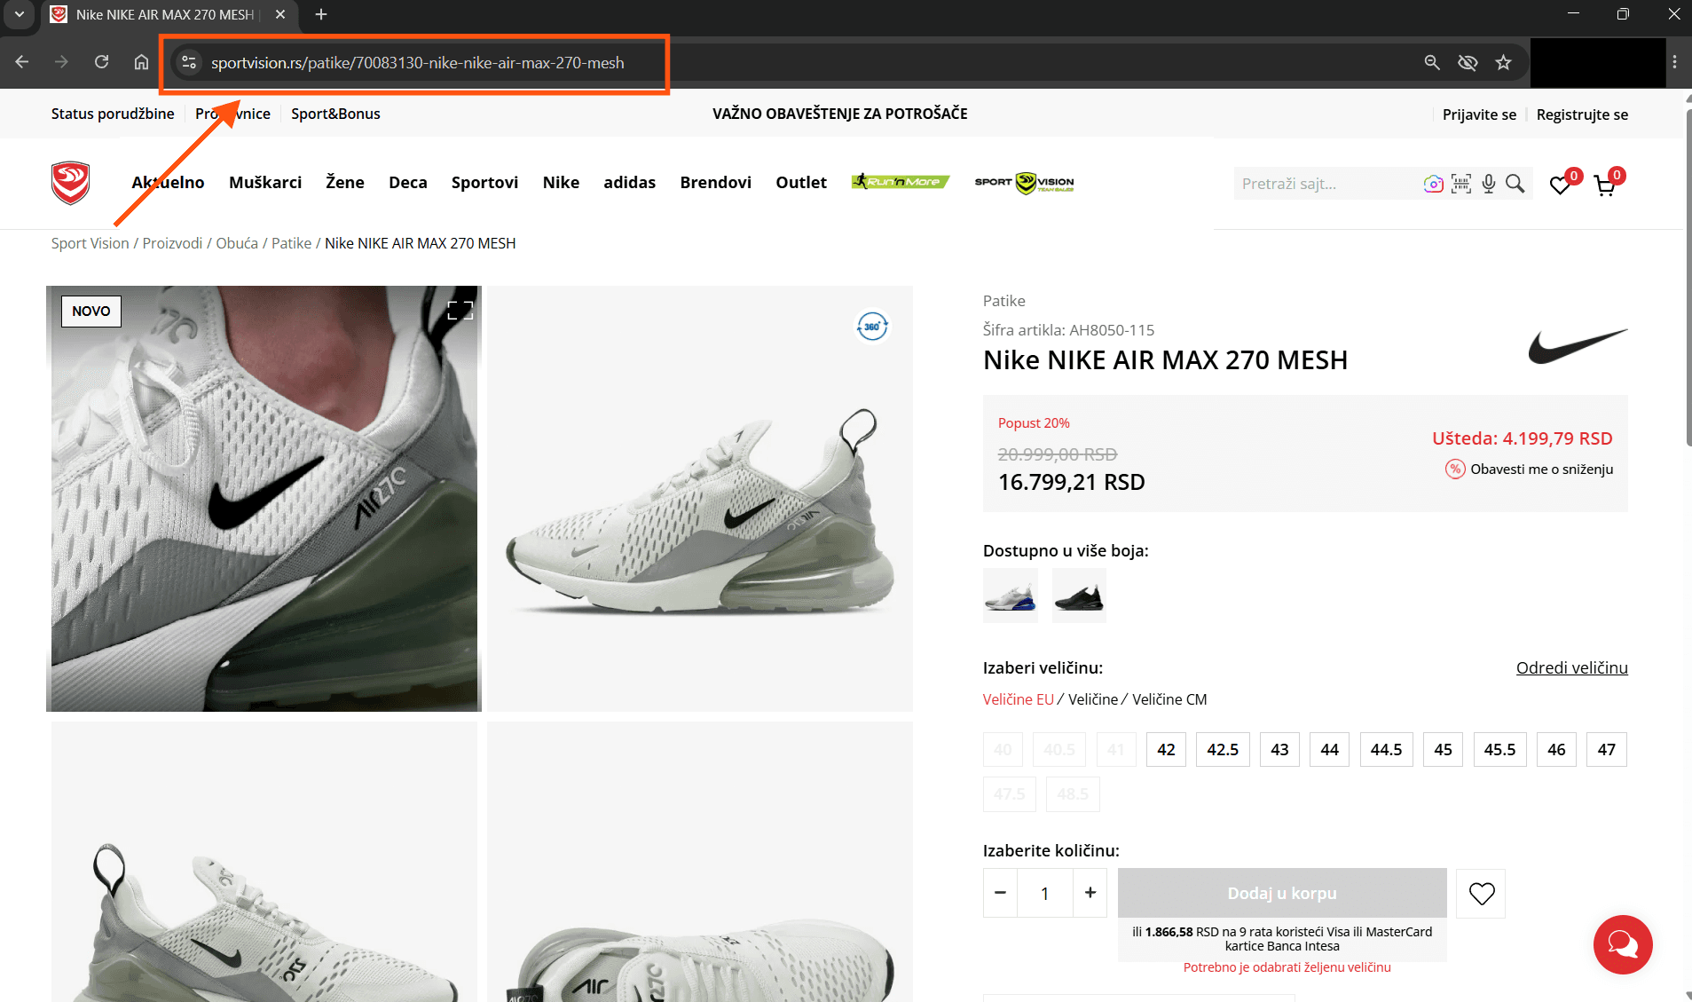Choose the black color variant
1692x1002 pixels.
click(1079, 596)
